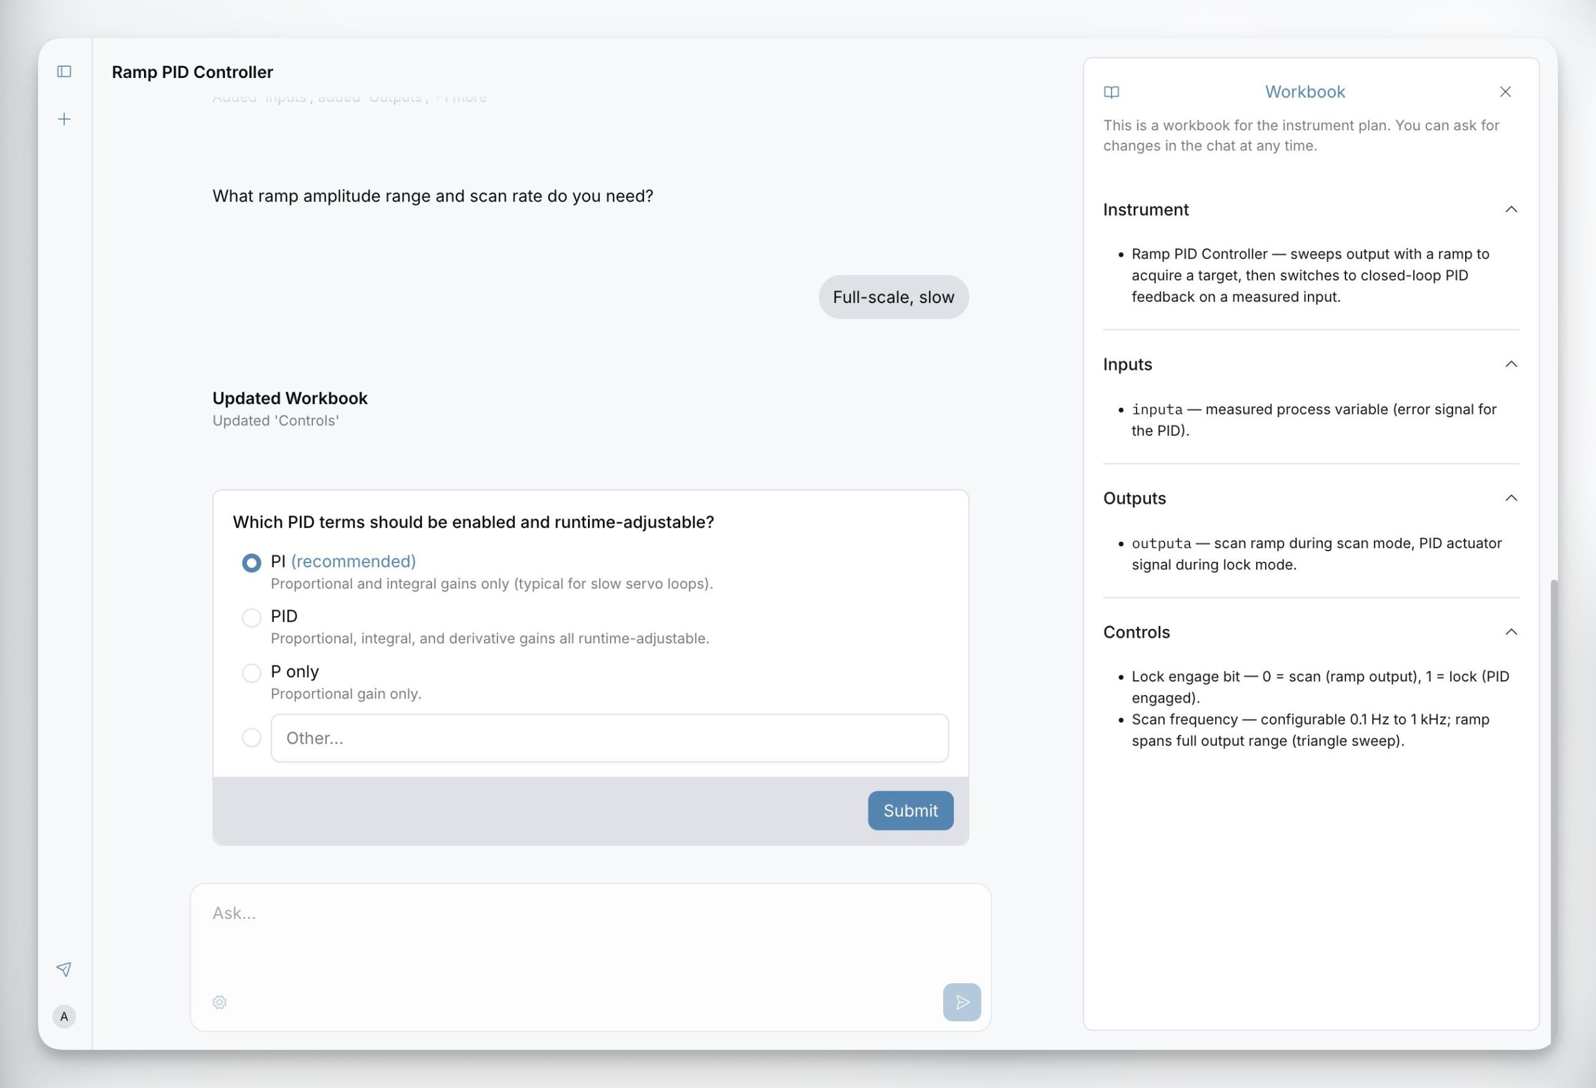Toggle the sidebar panel icon
This screenshot has width=1596, height=1088.
[64, 72]
